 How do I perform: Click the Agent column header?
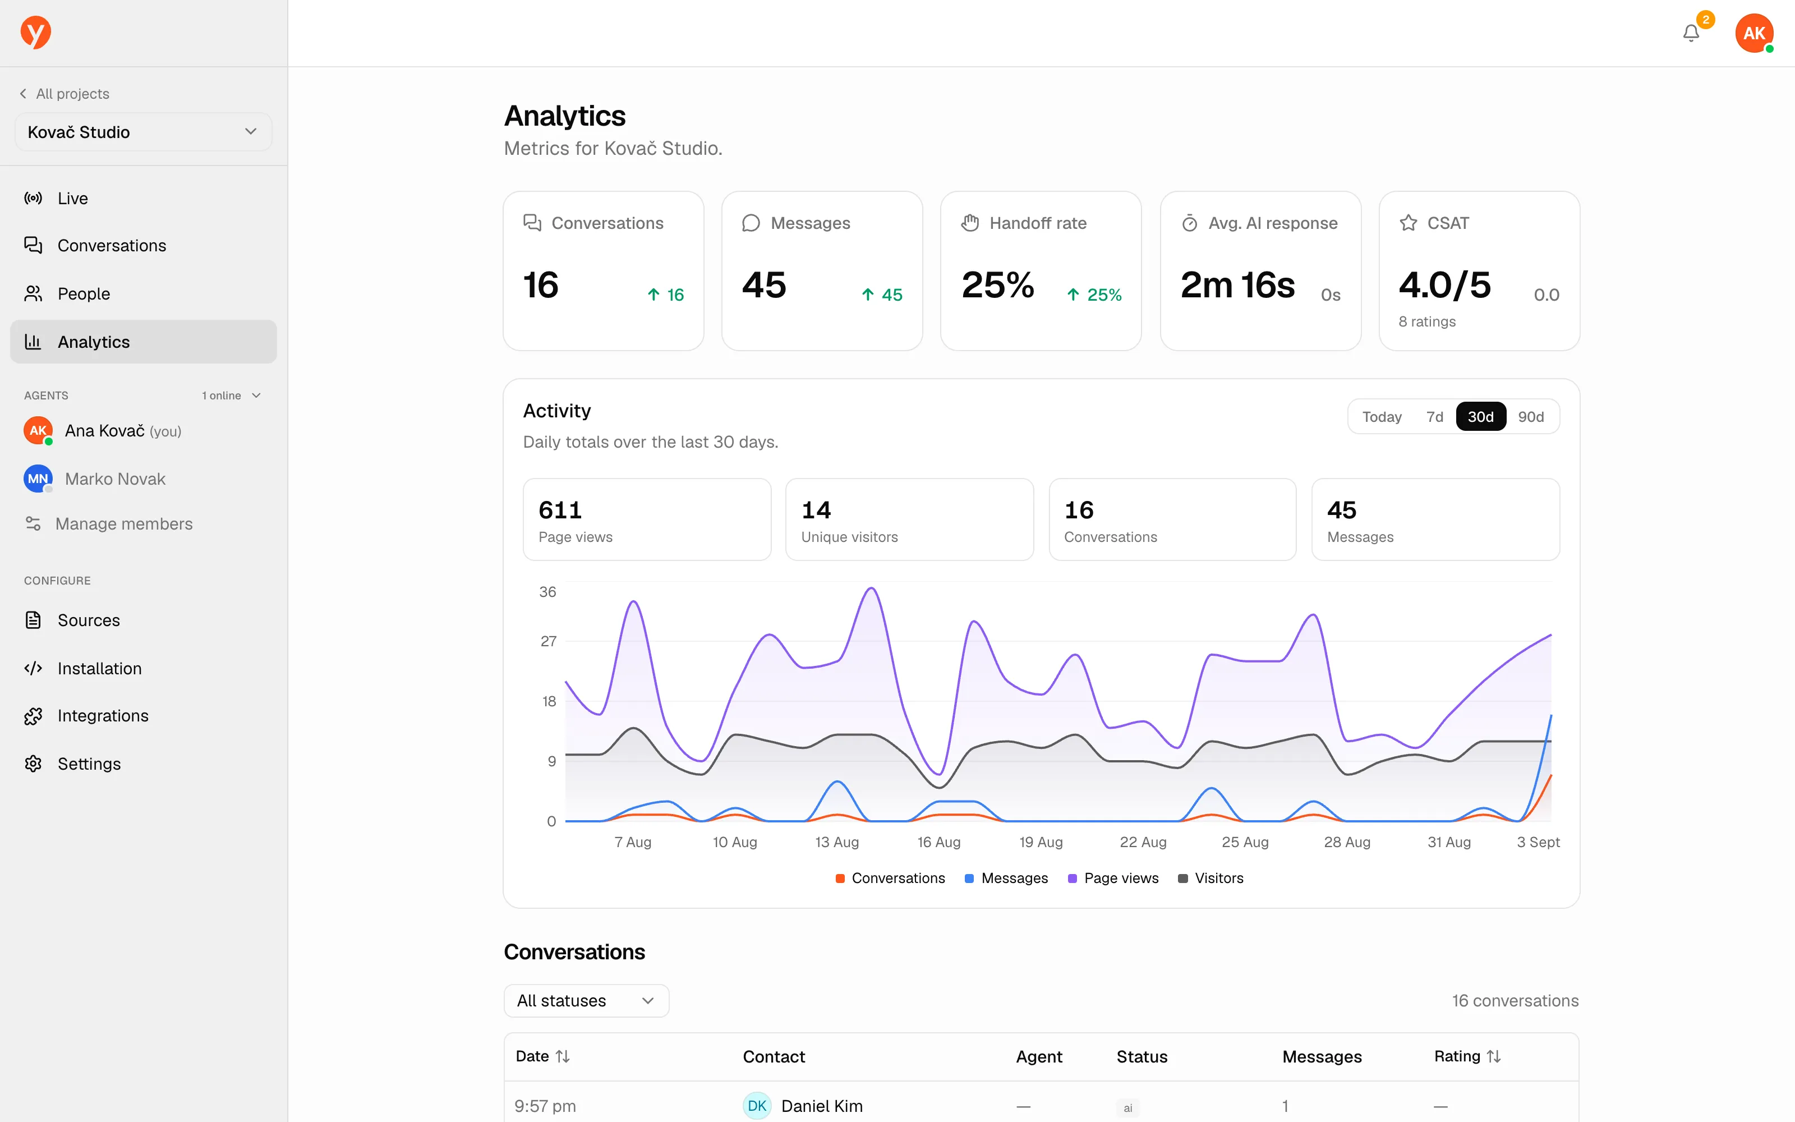tap(1038, 1056)
